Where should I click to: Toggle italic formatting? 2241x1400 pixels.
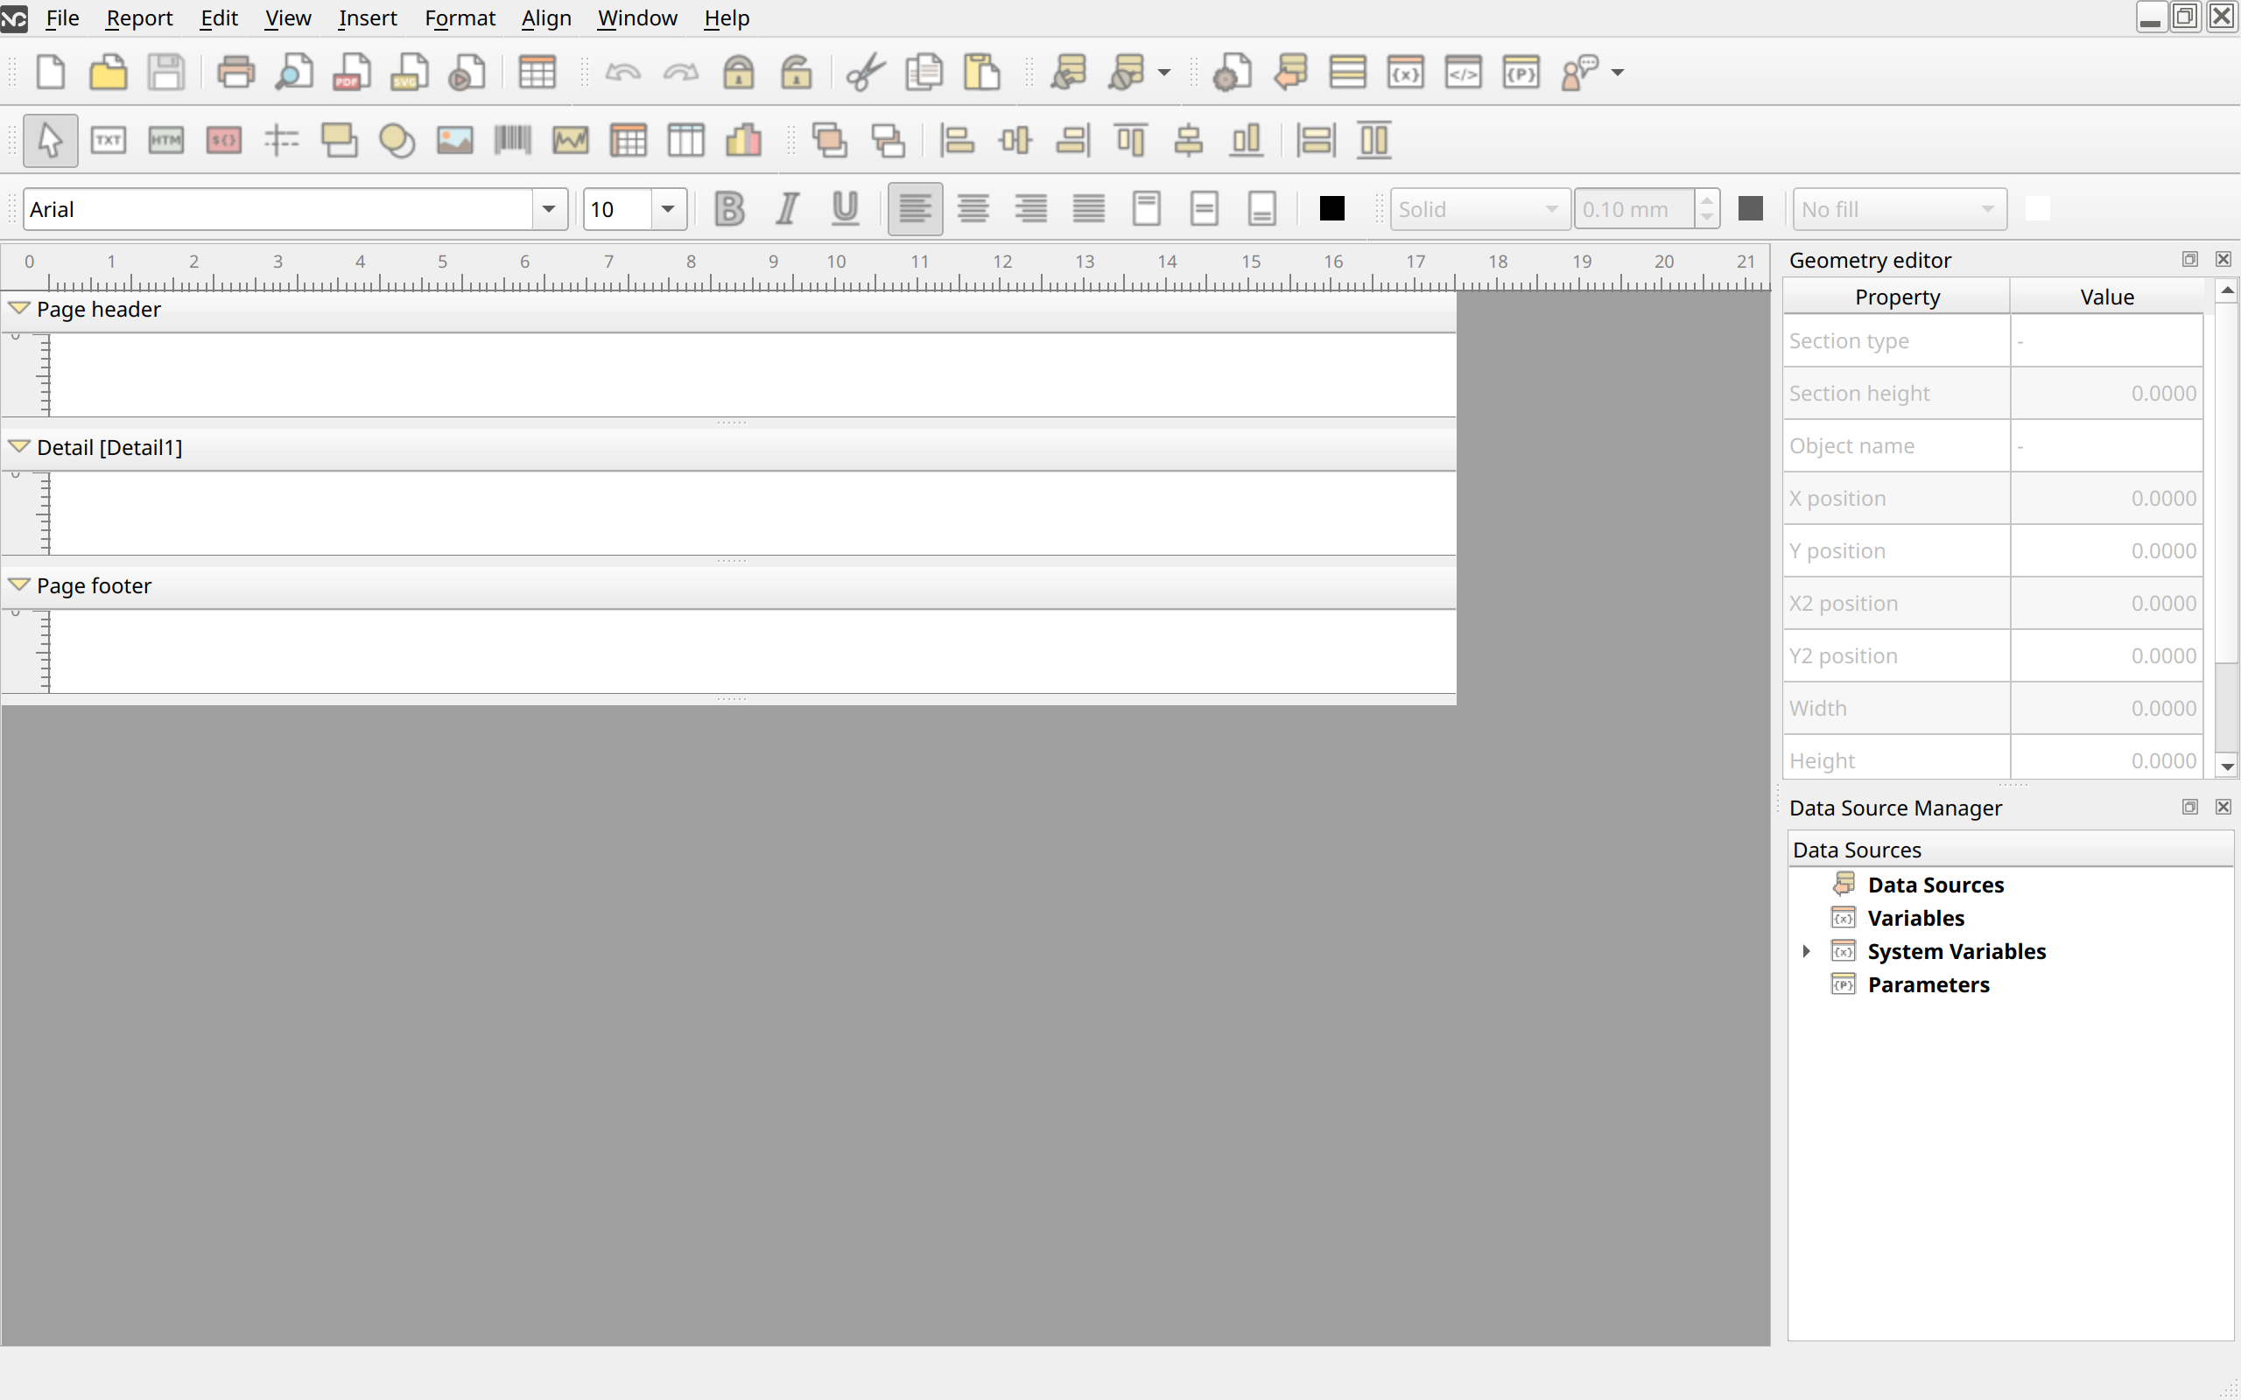click(787, 208)
